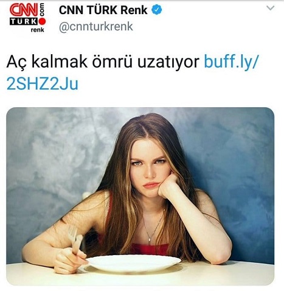Click the red CNN lettering in the avatar
Image resolution: width=284 pixels, height=291 pixels.
pos(24,10)
